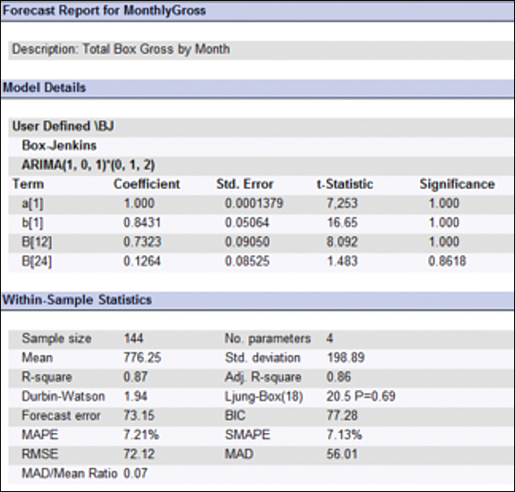Click the 'SMAPE' label
This screenshot has height=492, width=515.
coord(247,435)
